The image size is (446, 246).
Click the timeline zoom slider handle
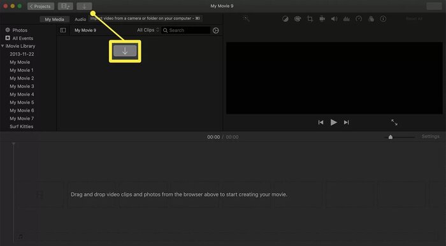(391, 137)
